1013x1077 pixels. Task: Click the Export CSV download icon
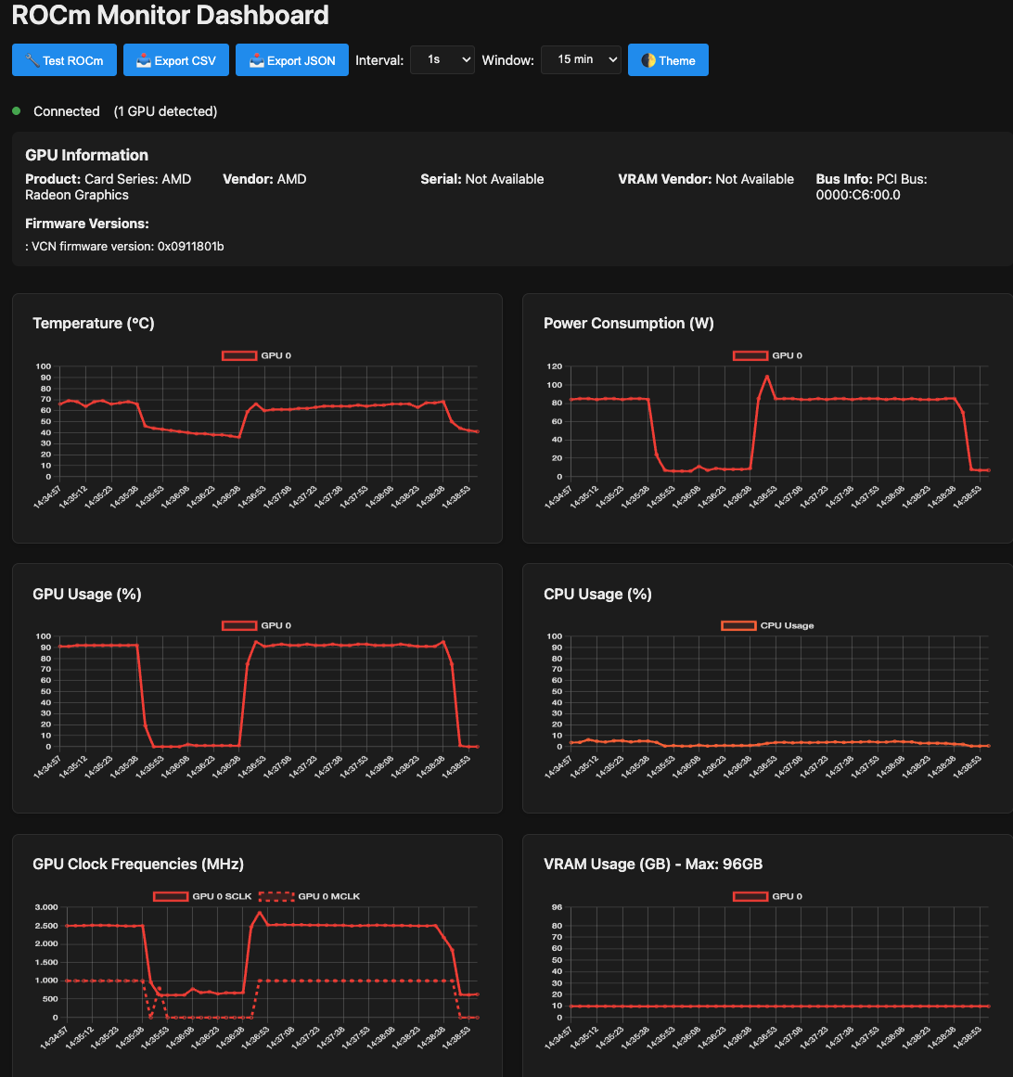point(144,61)
